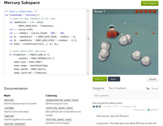Screen dimensions: 163x126
Task: Click the comment "/** Spawn a random enemy. */"
Action: click(x=21, y=11)
